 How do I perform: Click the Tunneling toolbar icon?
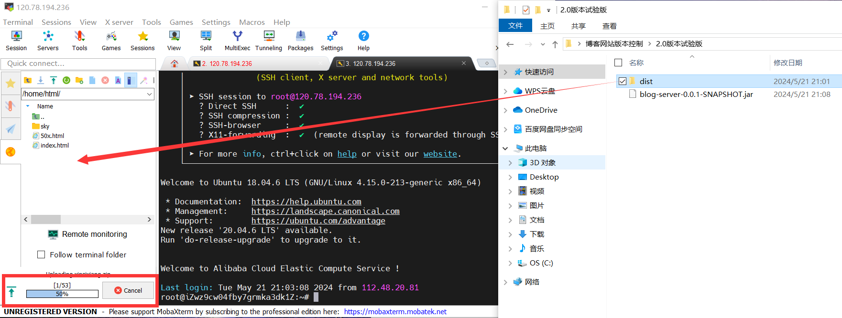pos(269,41)
